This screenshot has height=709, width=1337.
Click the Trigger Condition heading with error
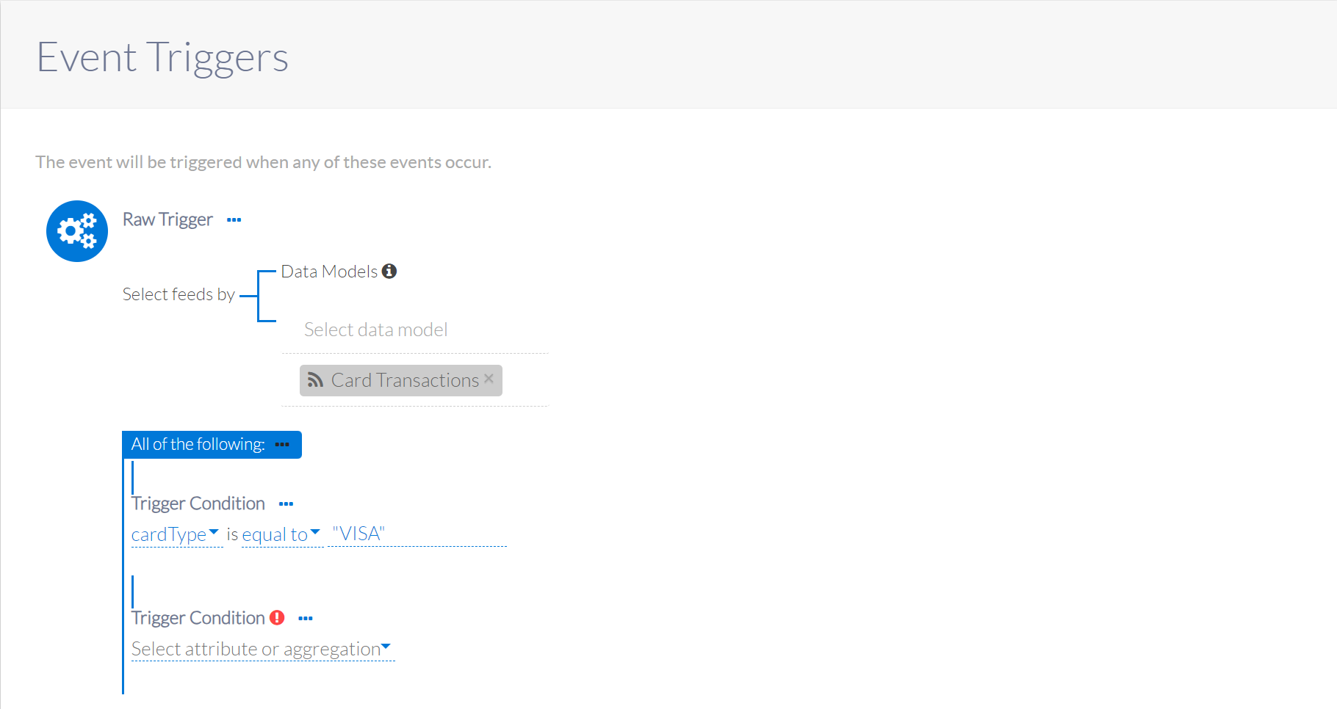tap(198, 618)
